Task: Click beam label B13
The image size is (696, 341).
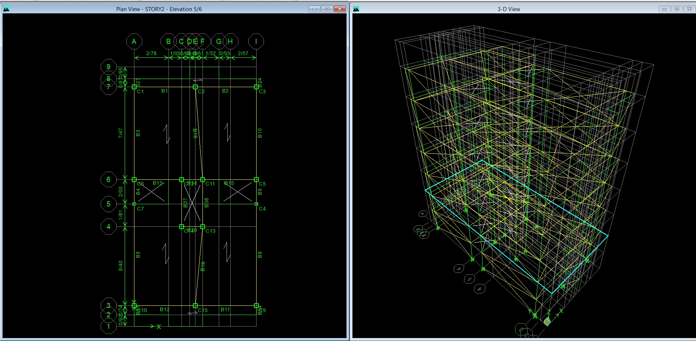Action: point(158,183)
